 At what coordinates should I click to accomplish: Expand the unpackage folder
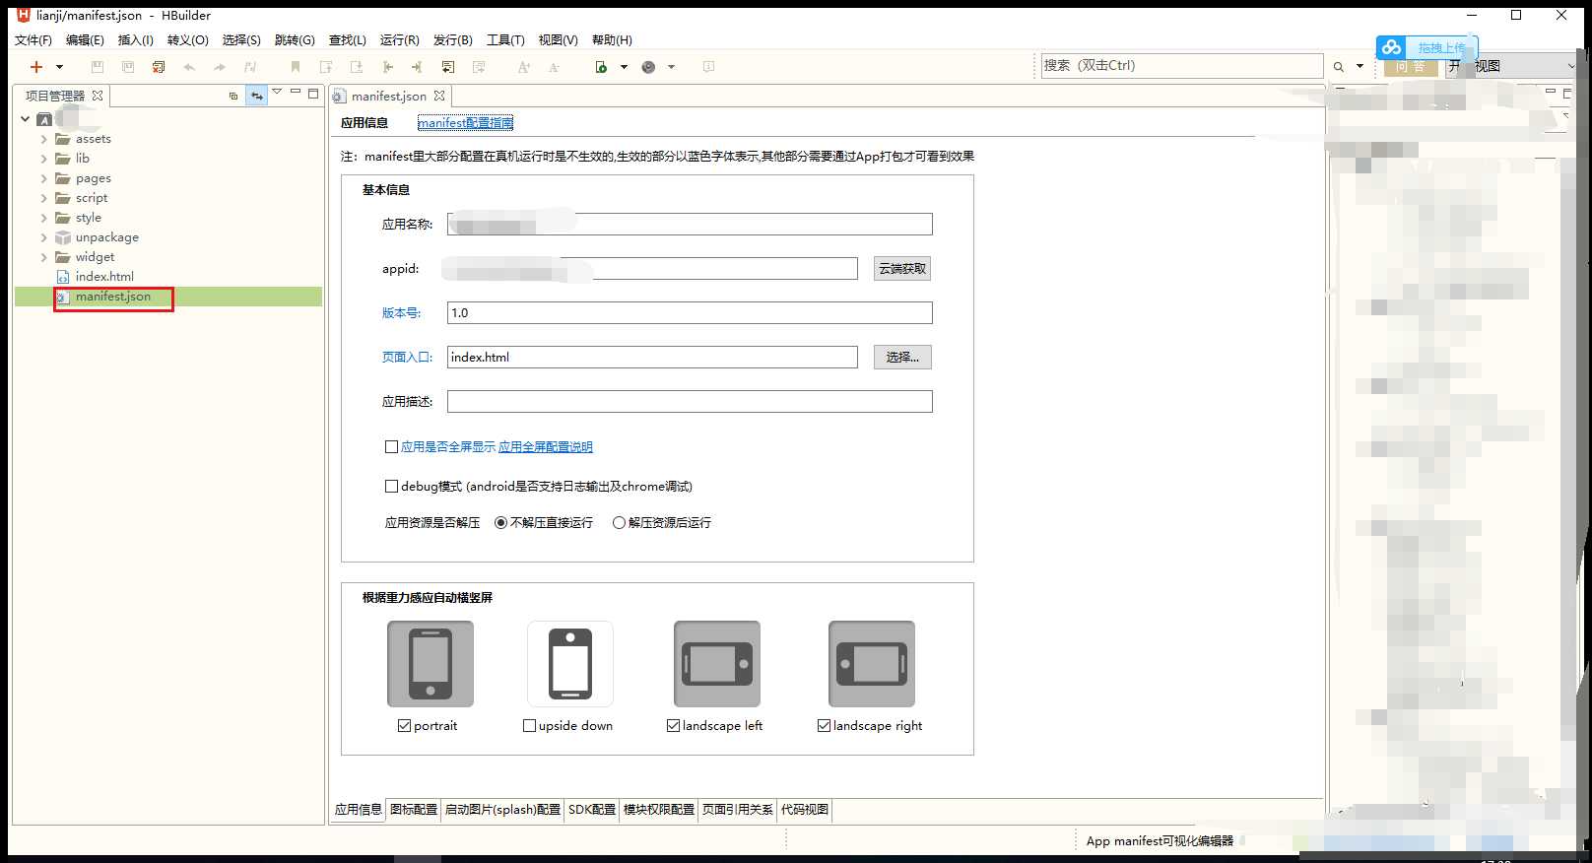pos(43,237)
